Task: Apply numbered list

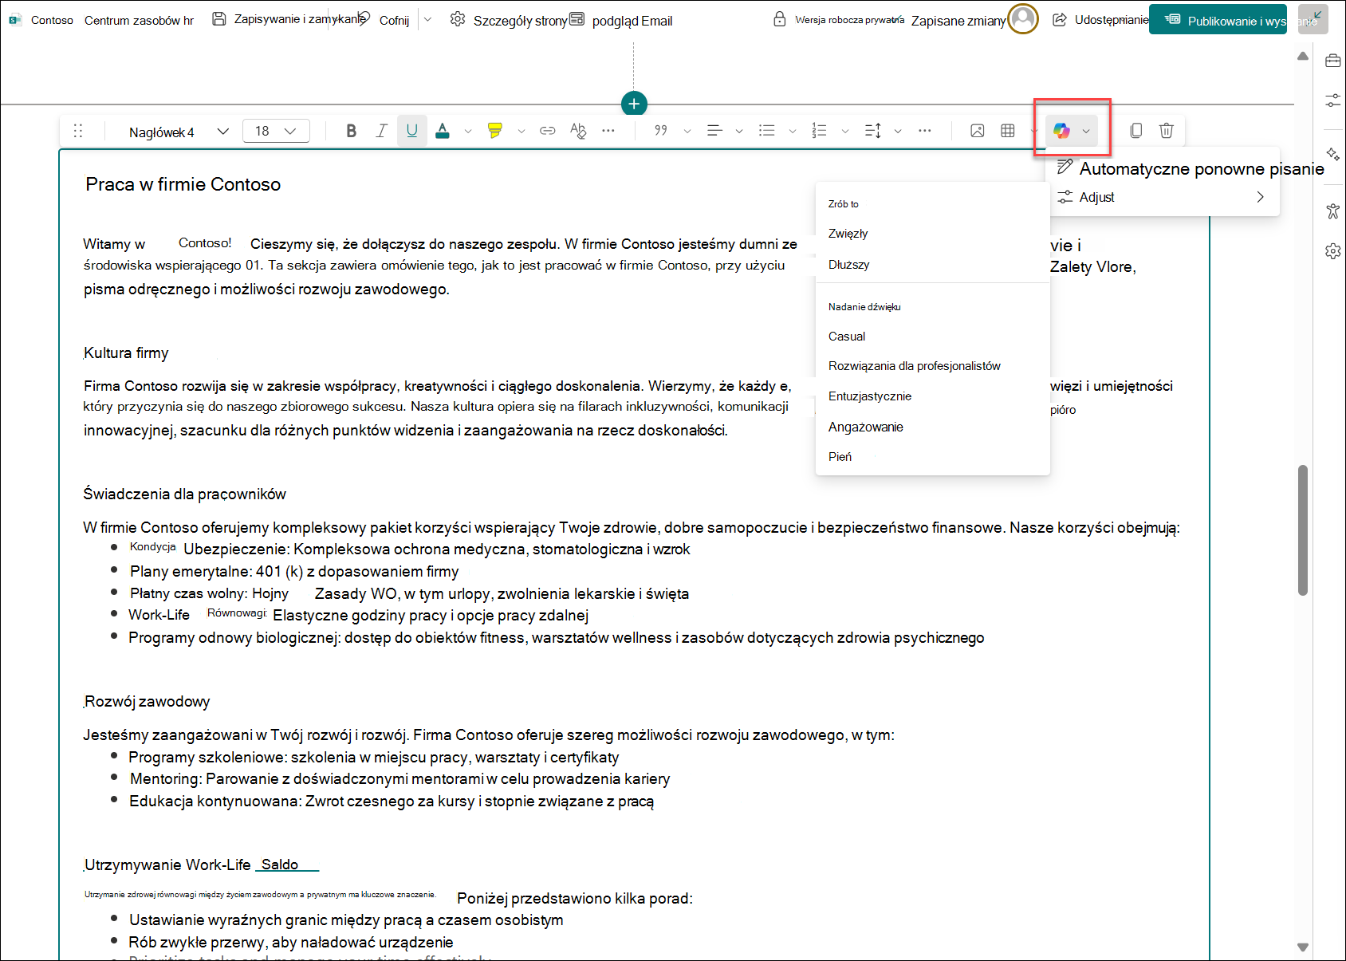Action: click(x=819, y=131)
